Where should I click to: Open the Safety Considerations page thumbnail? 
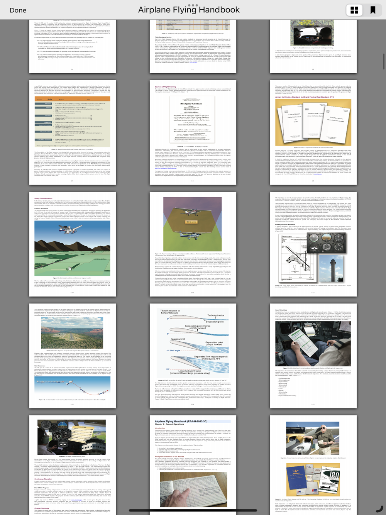click(x=73, y=244)
